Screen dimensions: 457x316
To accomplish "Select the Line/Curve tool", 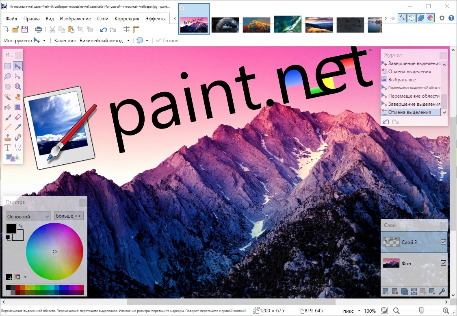I will click(x=18, y=148).
